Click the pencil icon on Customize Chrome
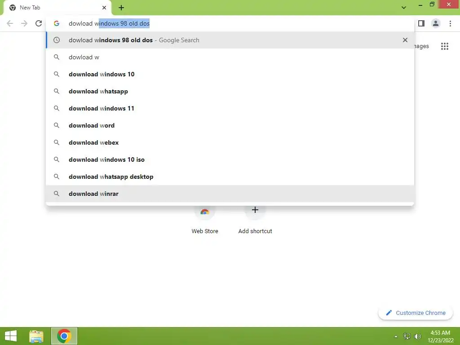 [389, 313]
